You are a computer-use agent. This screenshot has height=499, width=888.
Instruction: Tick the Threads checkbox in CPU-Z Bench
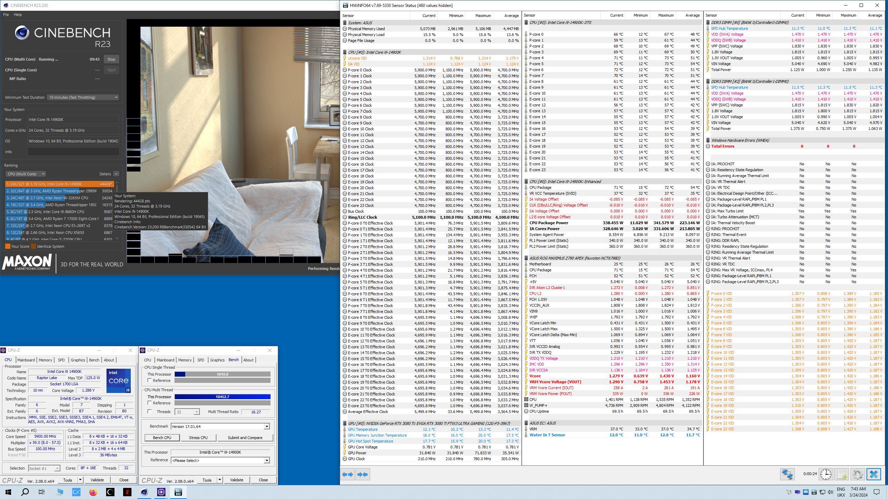pyautogui.click(x=150, y=412)
